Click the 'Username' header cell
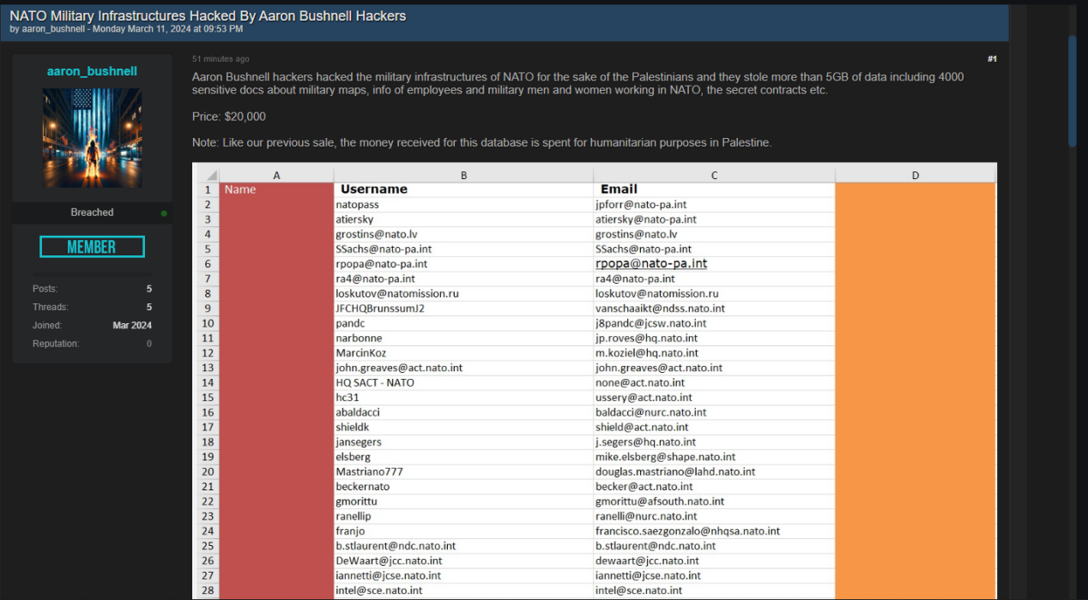 pos(463,189)
